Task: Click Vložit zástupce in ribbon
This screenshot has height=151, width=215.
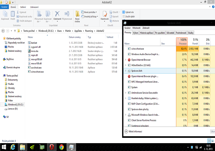Action: pyautogui.click(x=24, y=21)
